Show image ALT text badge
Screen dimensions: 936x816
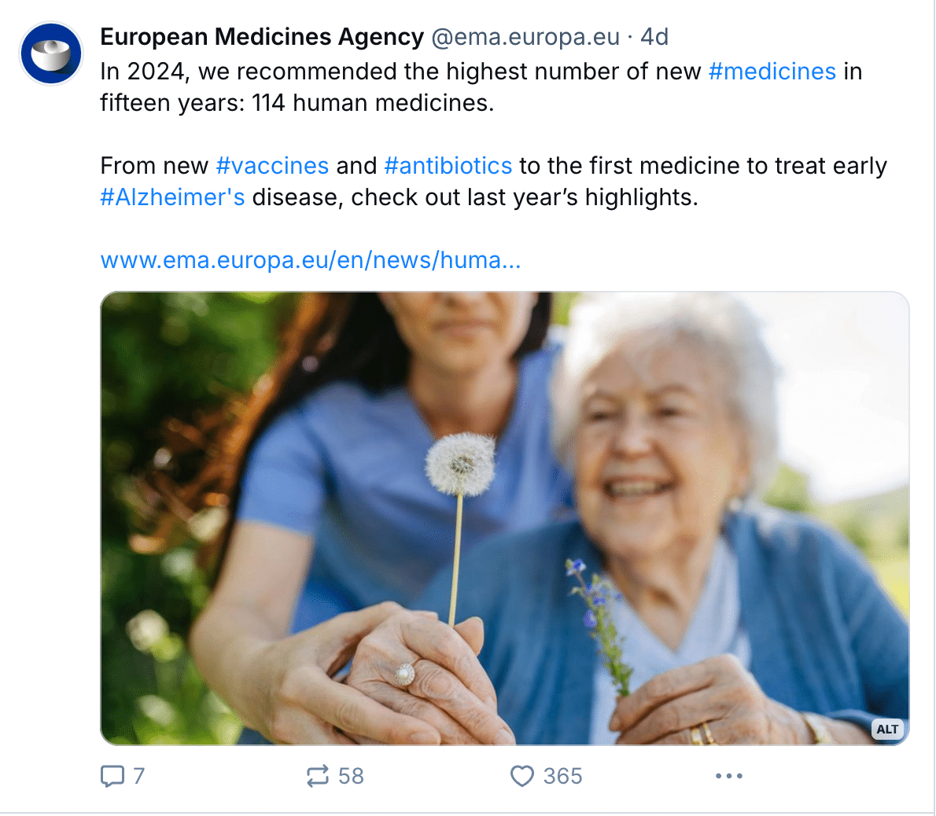click(x=887, y=729)
